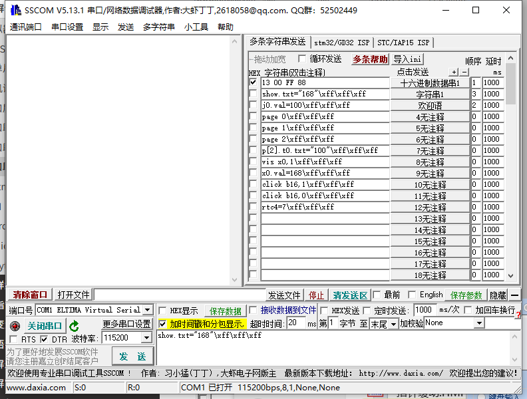Open the baud rate 115200 dropdown
527x399 pixels.
point(146,338)
